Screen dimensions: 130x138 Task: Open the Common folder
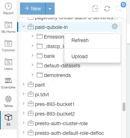point(8,46)
